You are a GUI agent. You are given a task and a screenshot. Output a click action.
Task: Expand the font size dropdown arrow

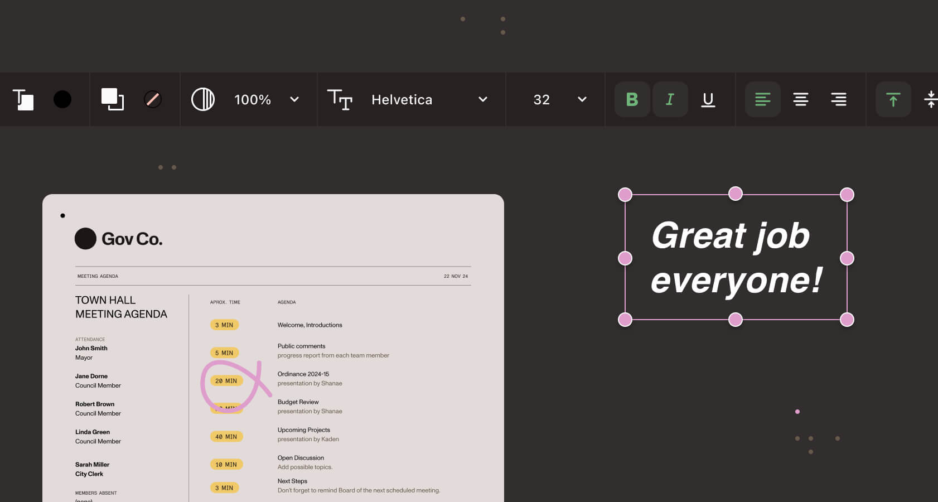tap(582, 99)
